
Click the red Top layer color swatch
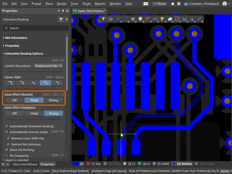(88, 164)
